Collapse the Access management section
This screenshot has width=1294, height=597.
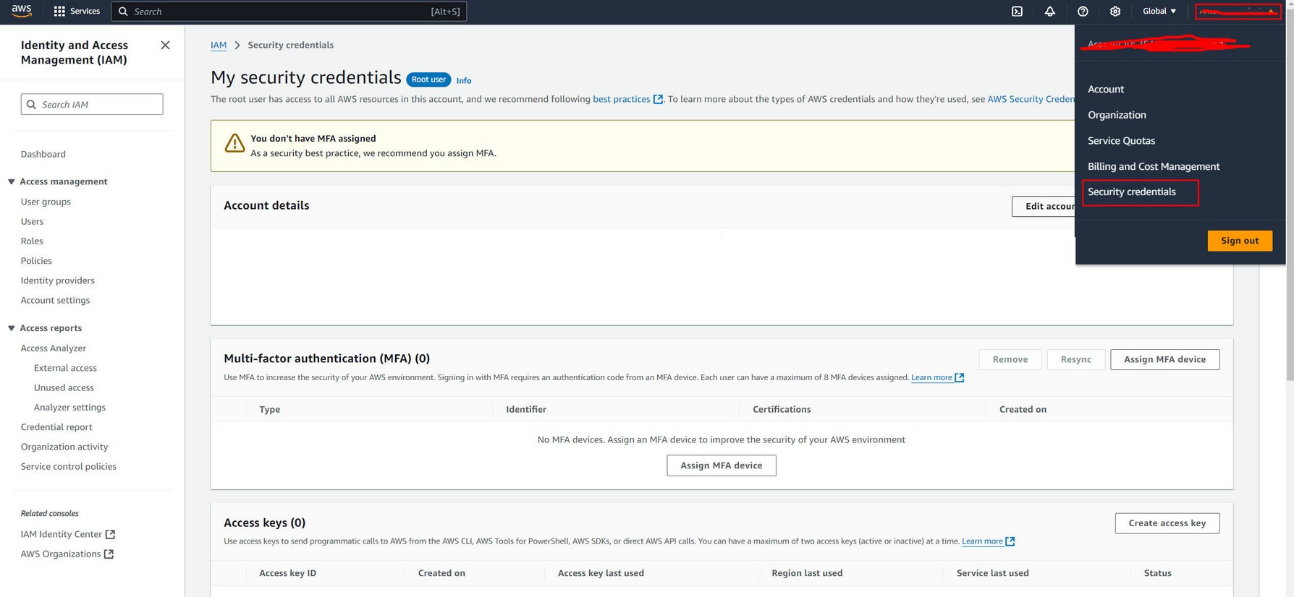click(12, 181)
